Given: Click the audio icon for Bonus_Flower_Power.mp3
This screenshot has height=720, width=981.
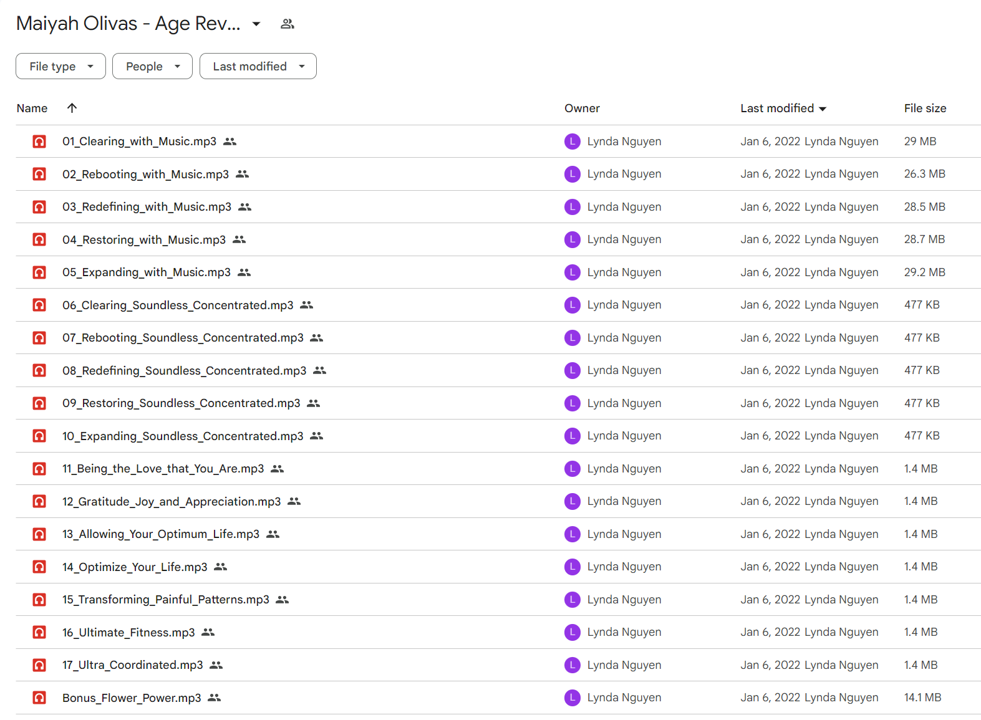Looking at the screenshot, I should [39, 698].
